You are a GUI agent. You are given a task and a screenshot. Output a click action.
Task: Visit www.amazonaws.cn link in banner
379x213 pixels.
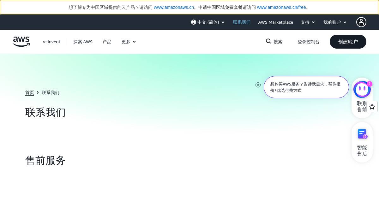[174, 7]
